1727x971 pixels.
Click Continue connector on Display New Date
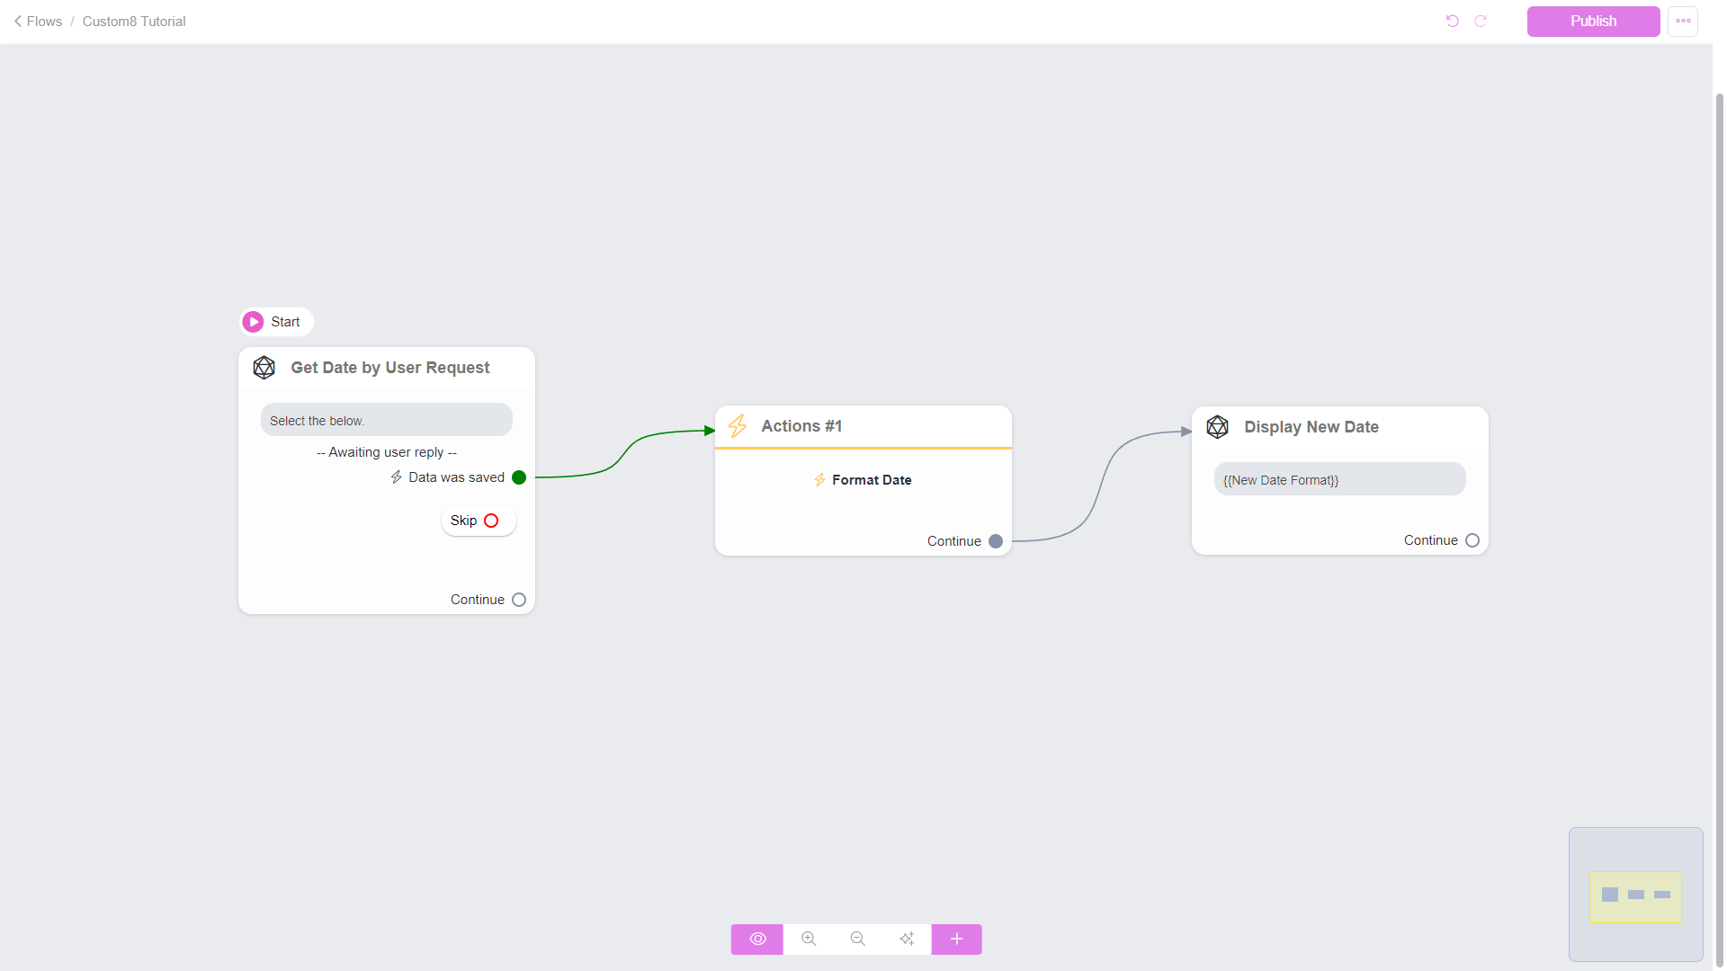tap(1472, 540)
